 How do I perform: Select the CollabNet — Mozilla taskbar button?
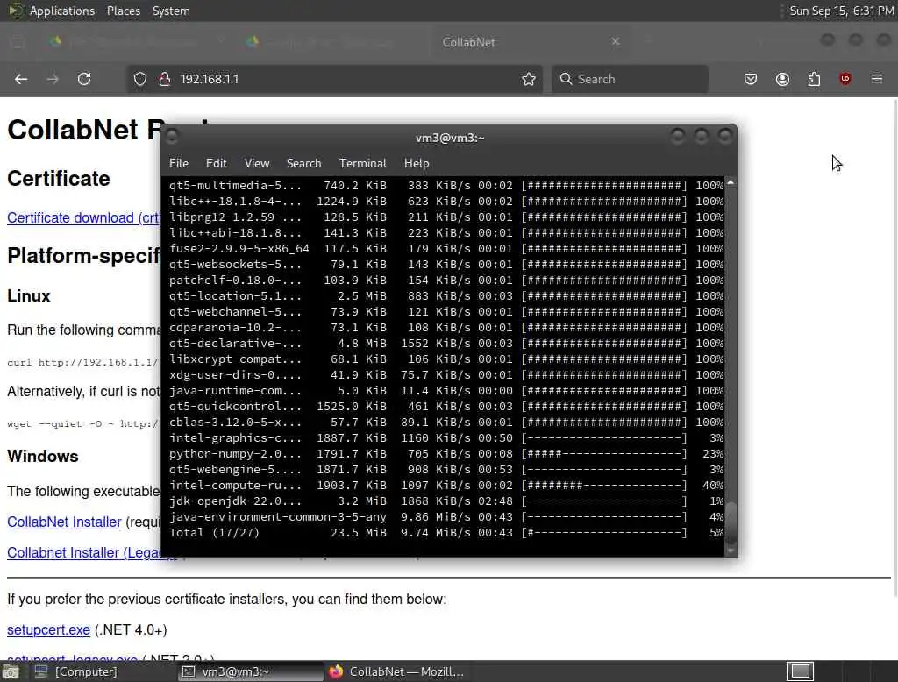click(x=396, y=671)
